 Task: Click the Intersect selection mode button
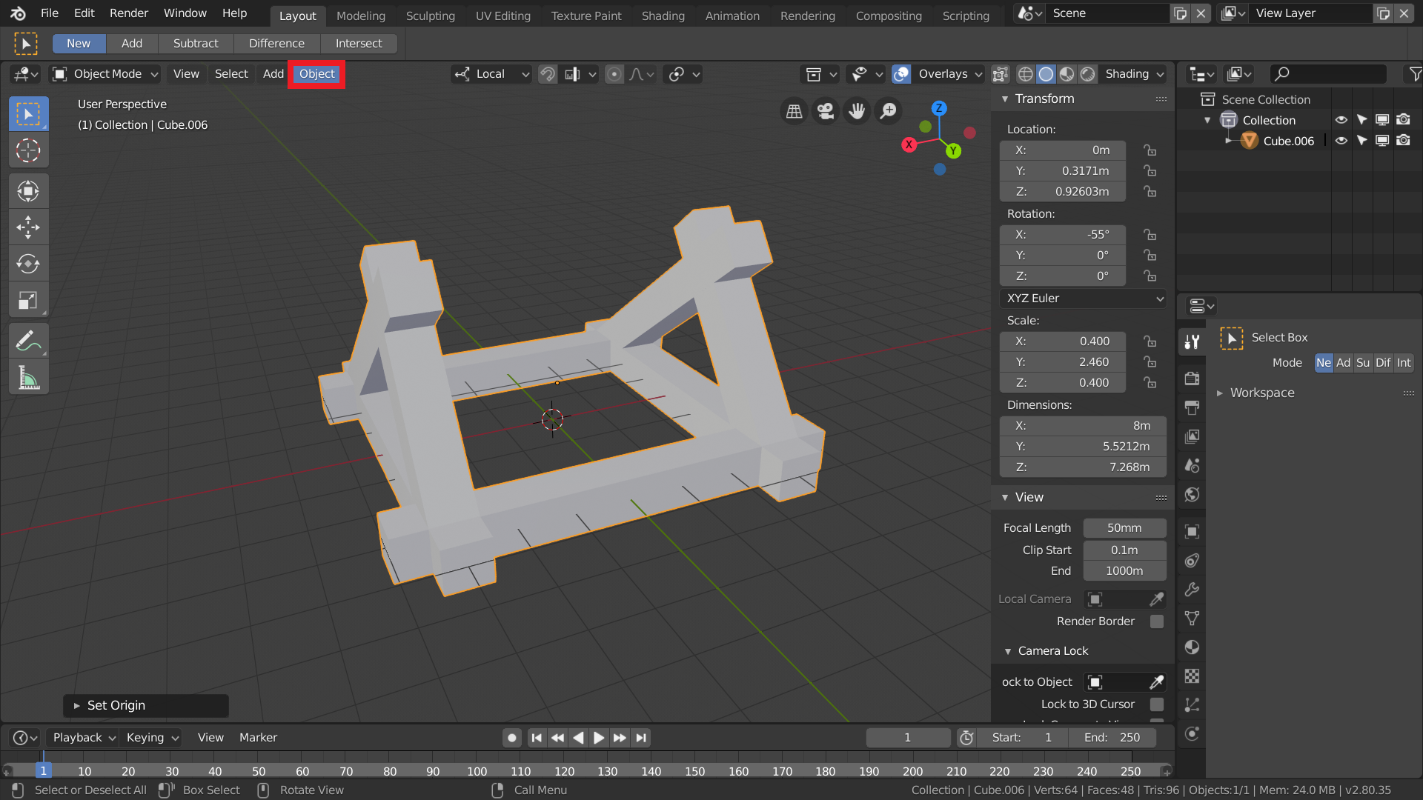coord(359,44)
